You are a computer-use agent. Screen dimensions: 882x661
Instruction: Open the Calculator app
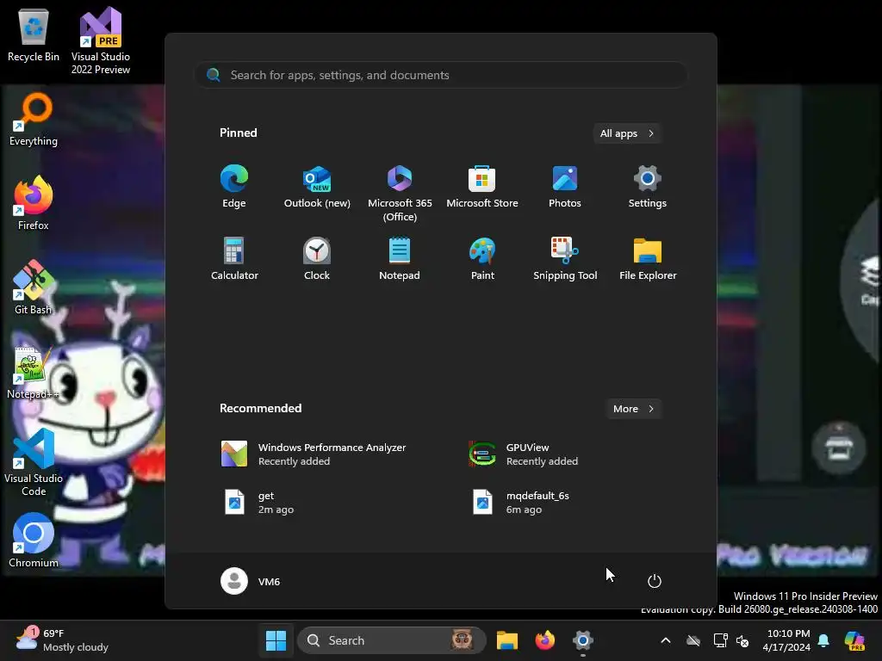tap(234, 258)
